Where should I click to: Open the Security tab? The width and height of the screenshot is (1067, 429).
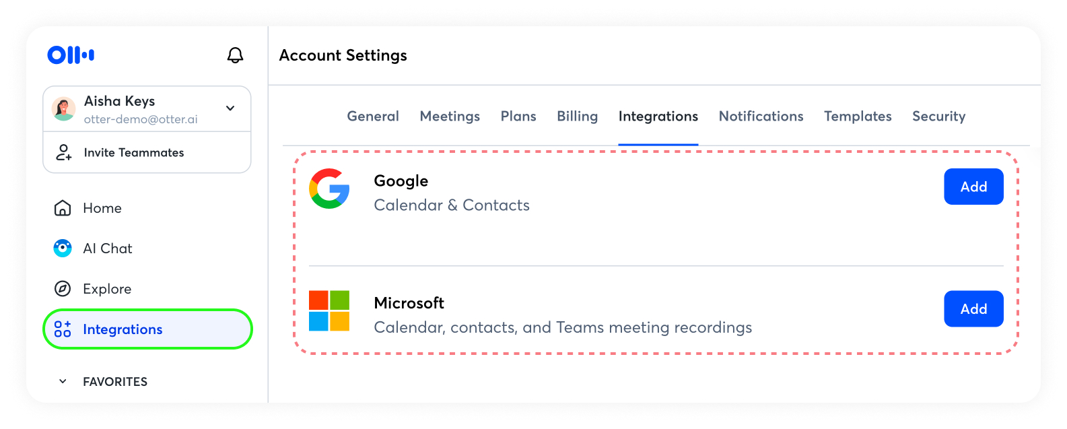pos(938,117)
